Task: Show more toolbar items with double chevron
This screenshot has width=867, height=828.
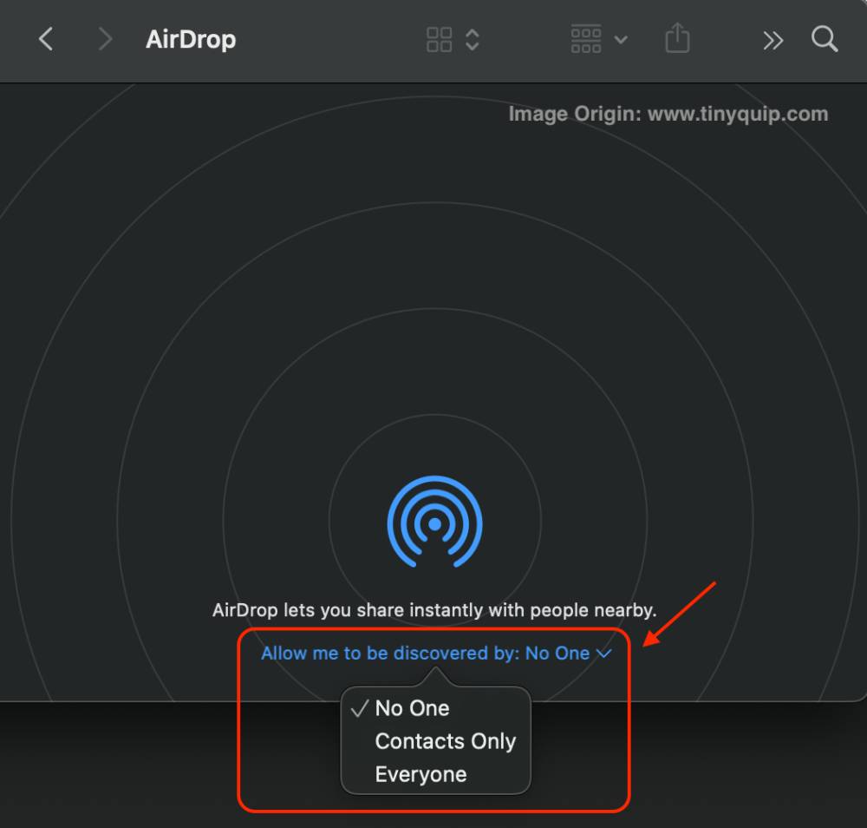Action: point(772,40)
